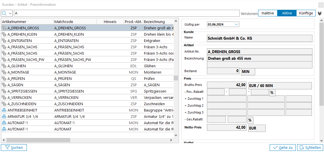Open the Gültig per date dropdown
The width and height of the screenshot is (324, 152).
[x=236, y=24]
